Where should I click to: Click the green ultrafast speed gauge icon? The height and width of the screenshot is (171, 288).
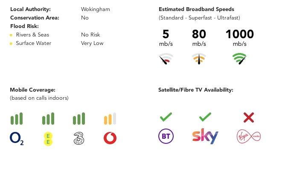(x=239, y=59)
